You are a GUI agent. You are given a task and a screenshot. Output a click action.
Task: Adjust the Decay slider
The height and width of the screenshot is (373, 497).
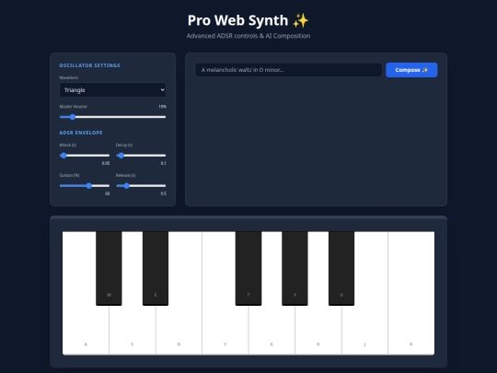141,156
